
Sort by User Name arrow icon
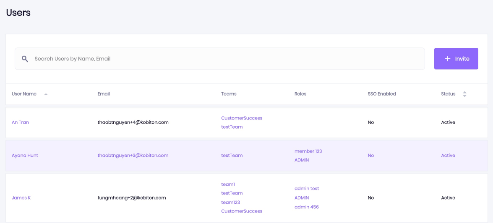(x=46, y=94)
